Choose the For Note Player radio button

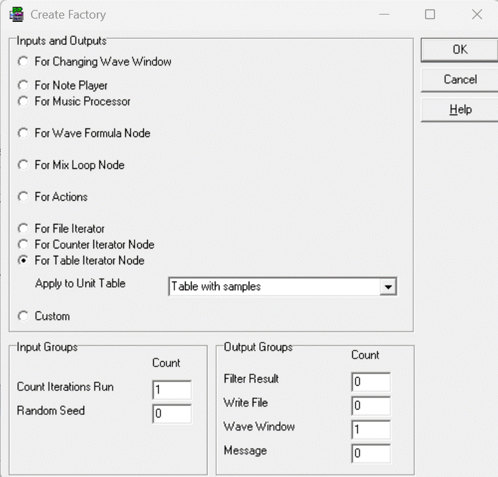pyautogui.click(x=24, y=85)
